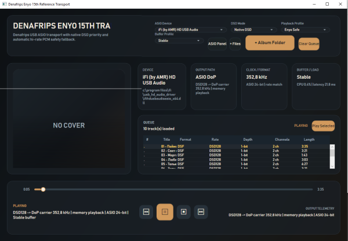Screen dimensions: 348x241
Task: Click Play Selected in the queue
Action: tap(323, 126)
